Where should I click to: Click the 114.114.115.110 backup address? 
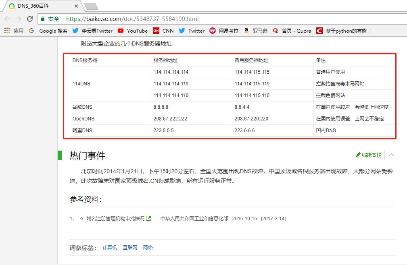coord(273,95)
